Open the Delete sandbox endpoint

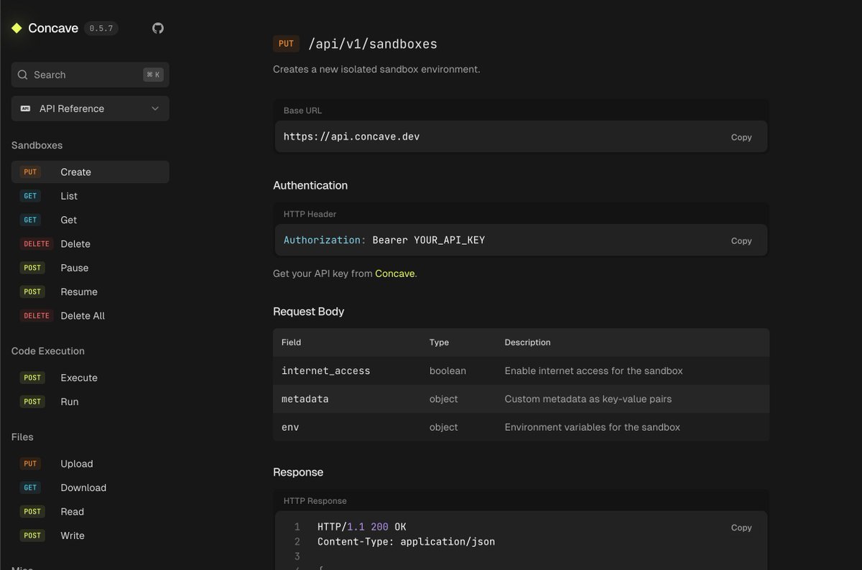pyautogui.click(x=91, y=244)
